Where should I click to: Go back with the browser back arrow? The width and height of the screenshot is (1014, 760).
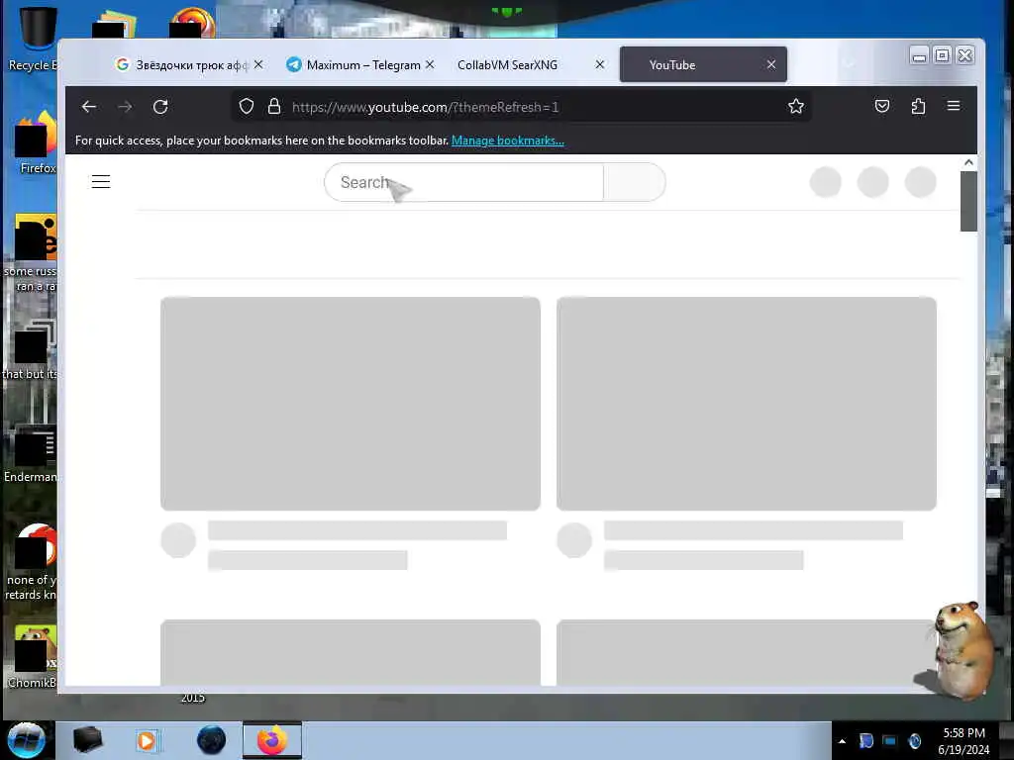[x=88, y=107]
